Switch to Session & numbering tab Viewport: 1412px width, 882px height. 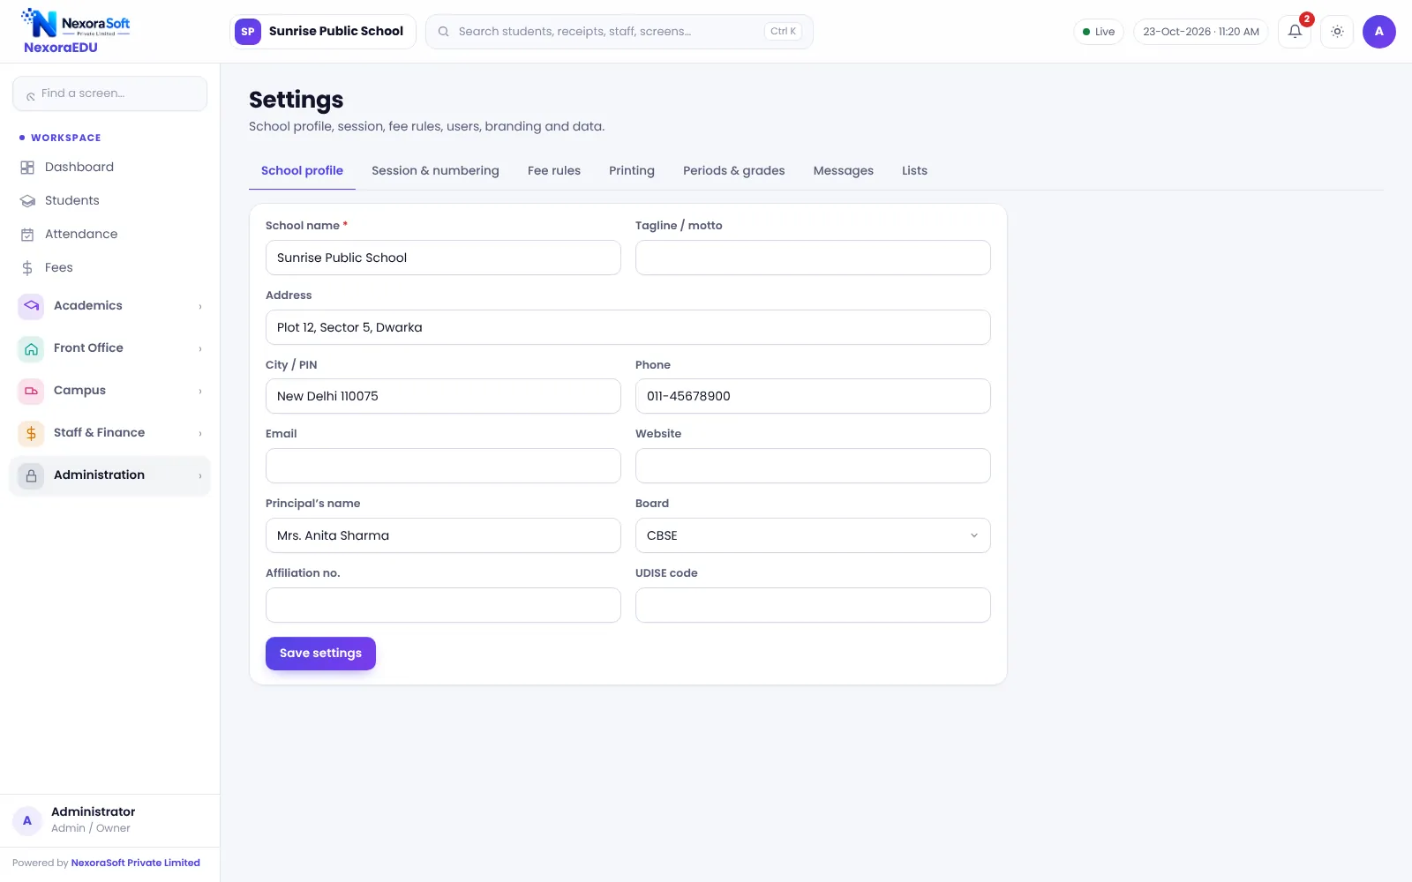click(x=435, y=171)
